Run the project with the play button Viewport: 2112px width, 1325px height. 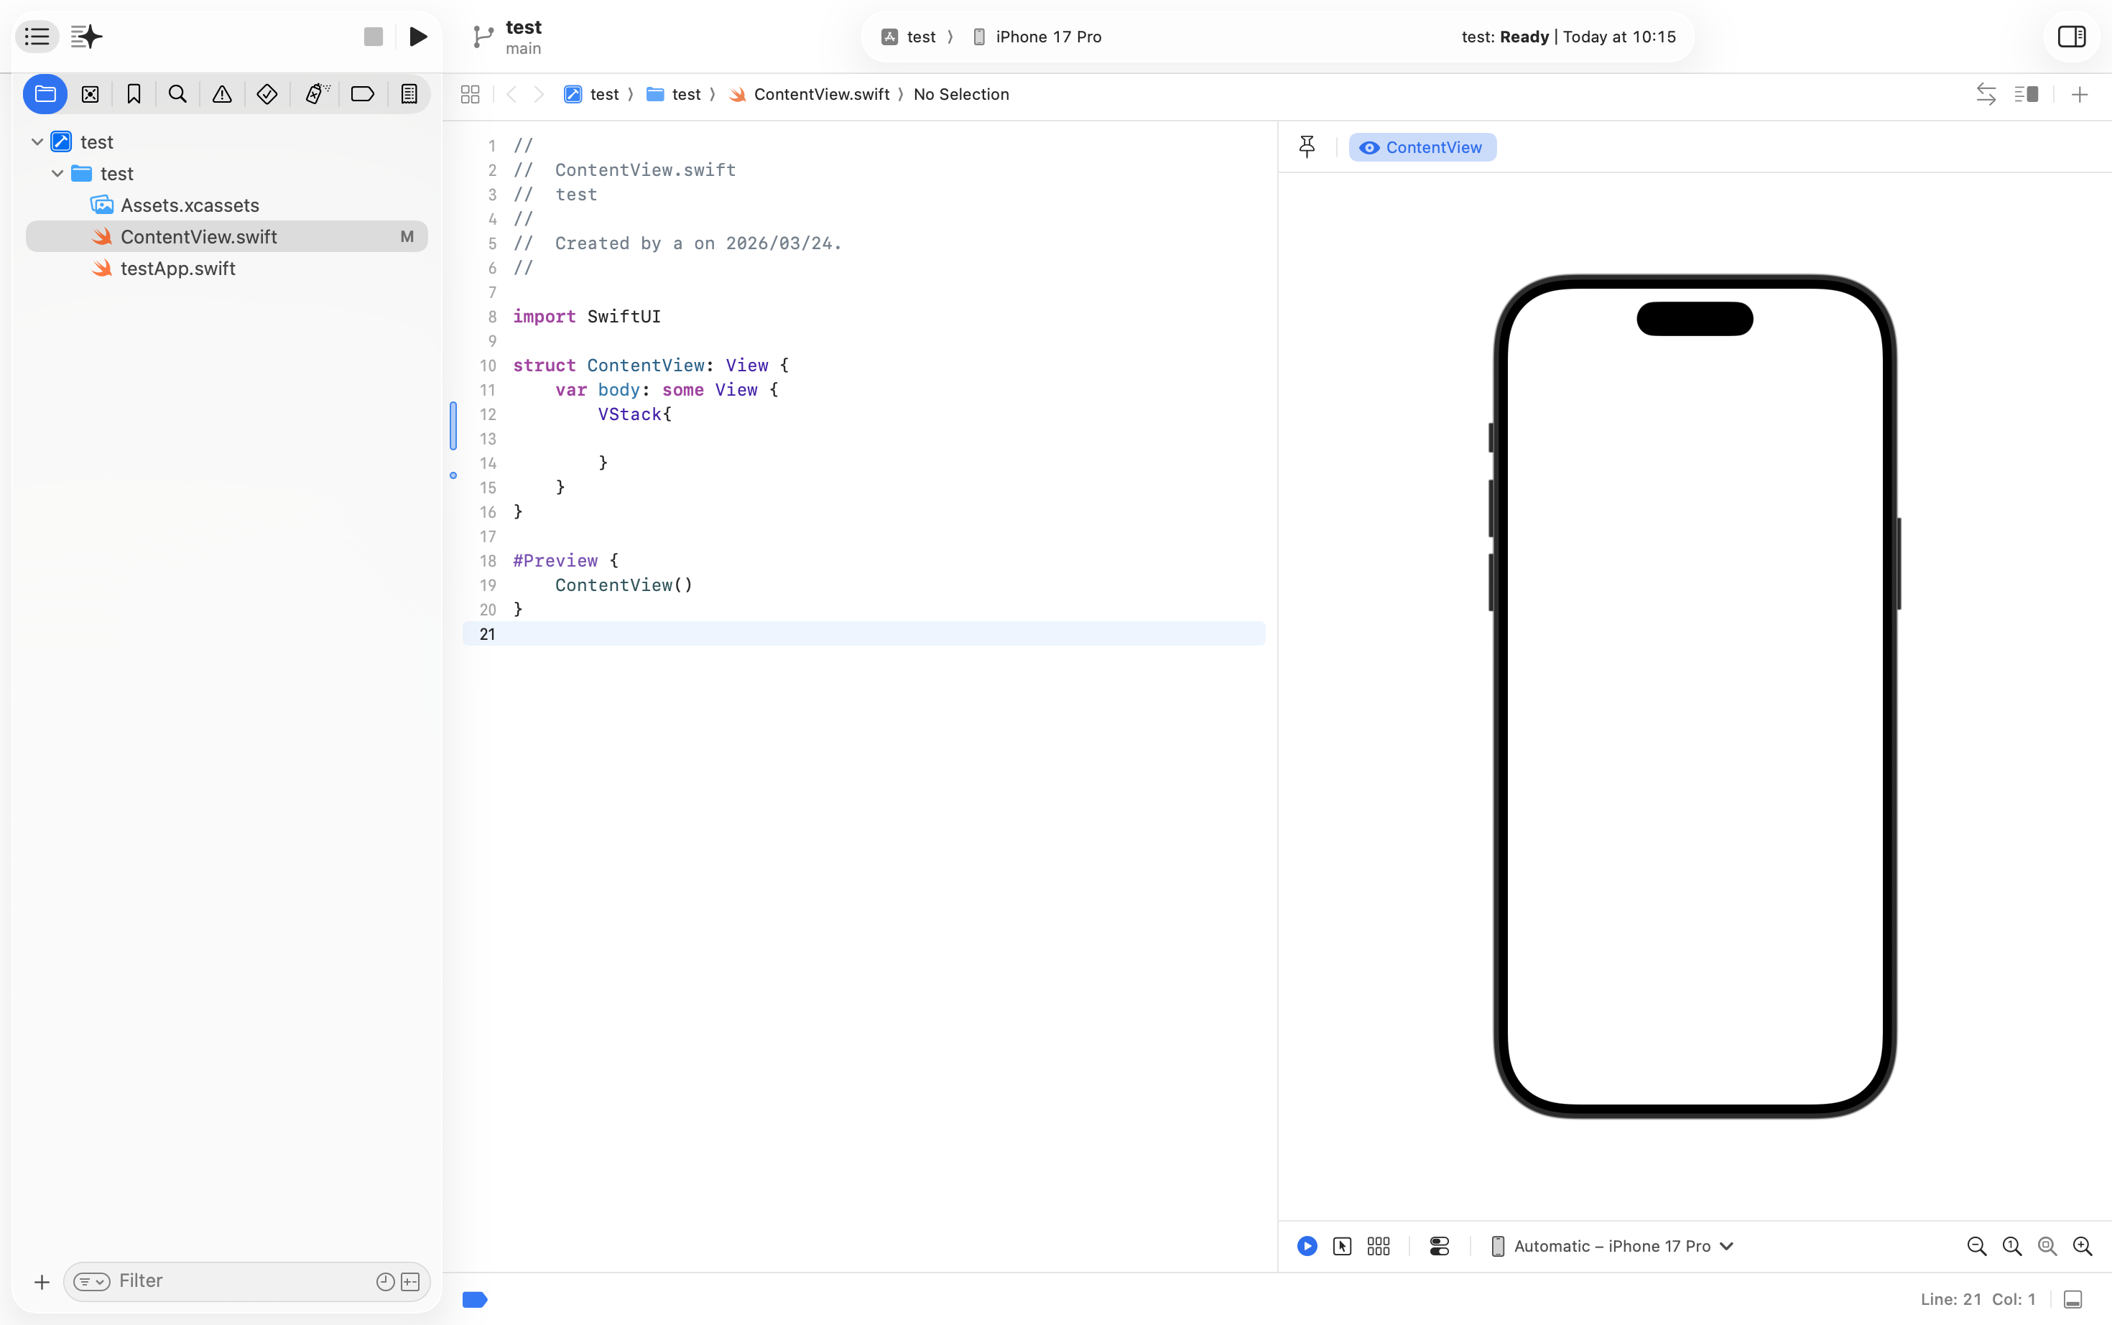[418, 37]
